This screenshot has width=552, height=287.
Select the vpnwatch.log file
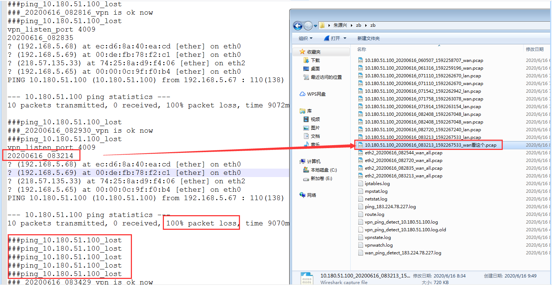pos(379,245)
